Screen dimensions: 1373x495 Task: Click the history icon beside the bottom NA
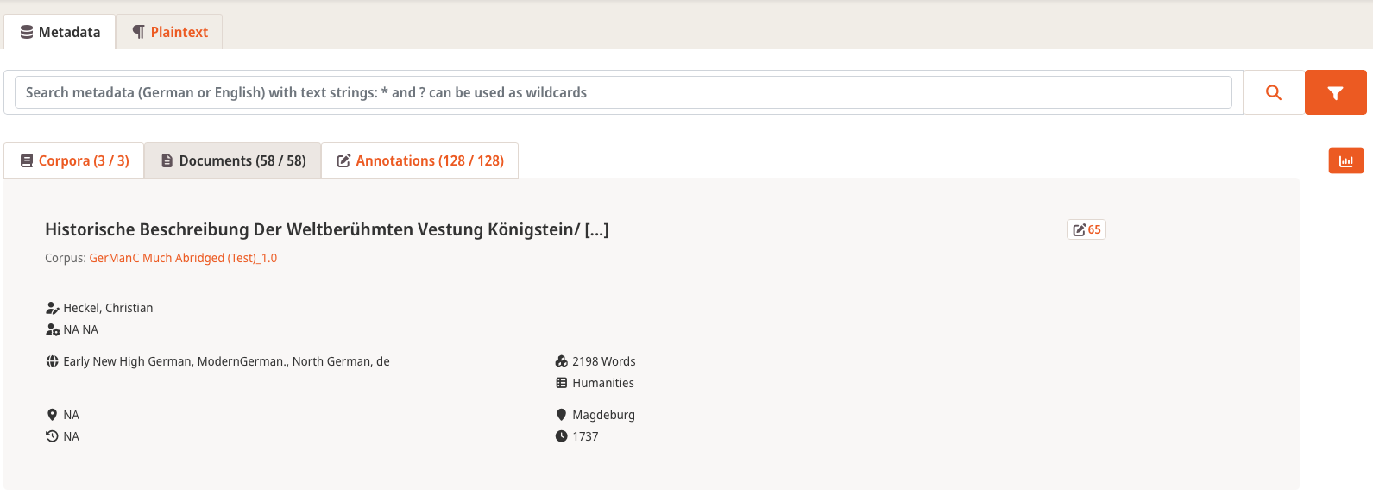52,436
